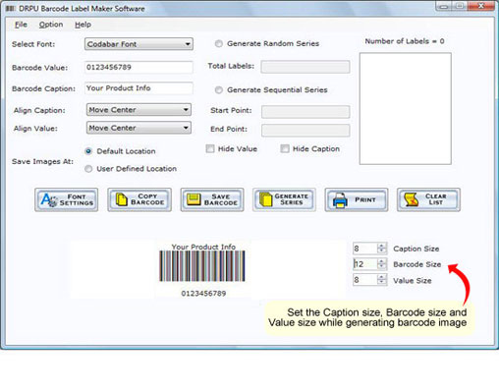
Task: Click the Caption Size number field
Action: [x=365, y=249]
